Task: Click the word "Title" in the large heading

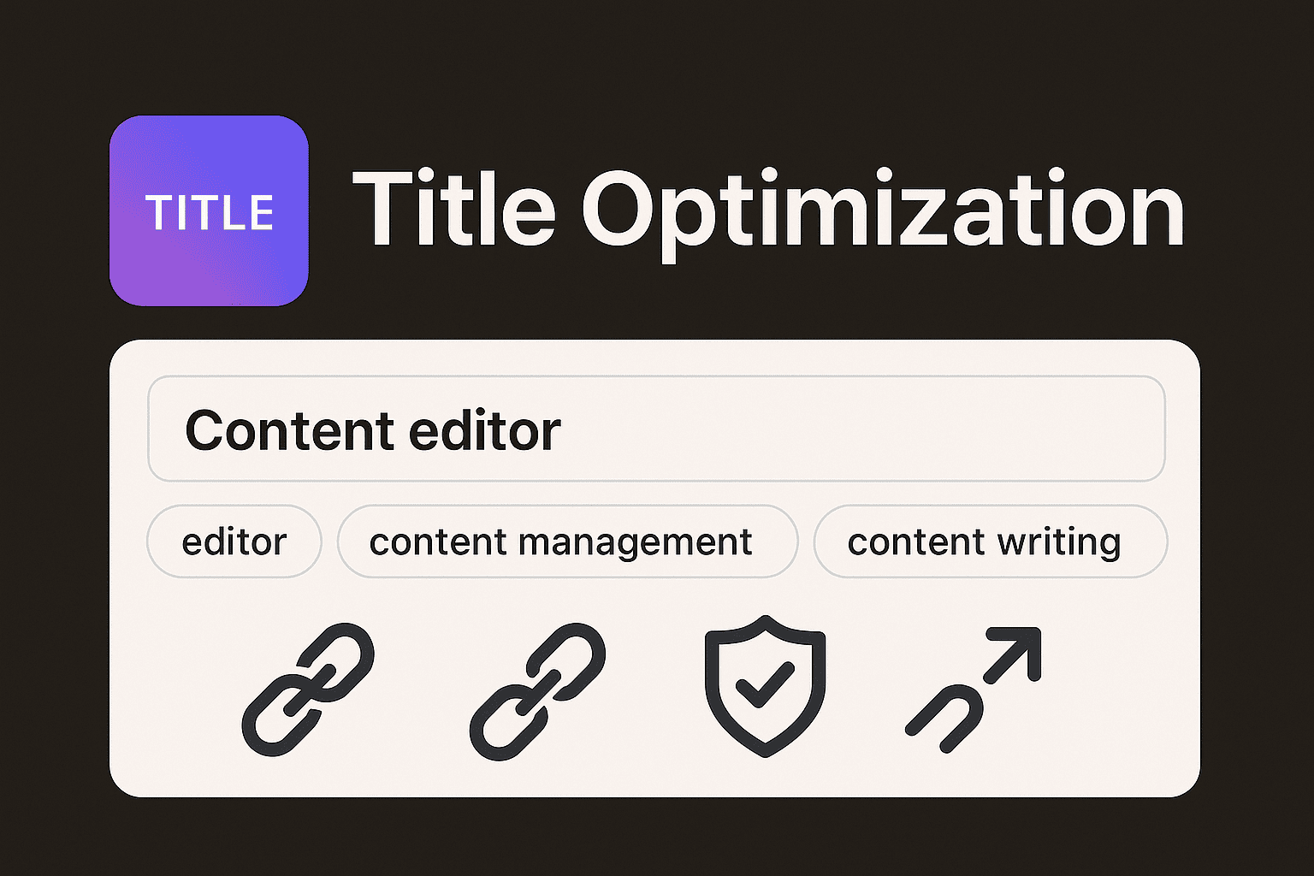Action: click(453, 210)
